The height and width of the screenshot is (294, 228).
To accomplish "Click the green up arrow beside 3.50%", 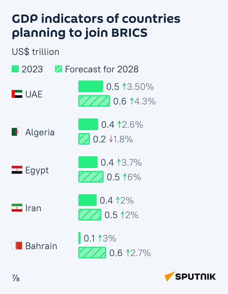I will (124, 87).
